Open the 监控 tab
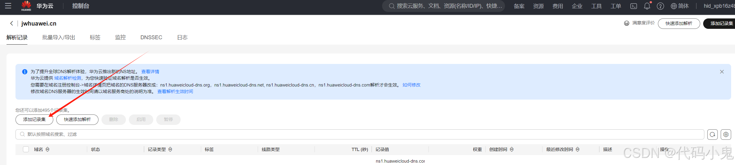This screenshot has height=165, width=735. click(x=121, y=37)
